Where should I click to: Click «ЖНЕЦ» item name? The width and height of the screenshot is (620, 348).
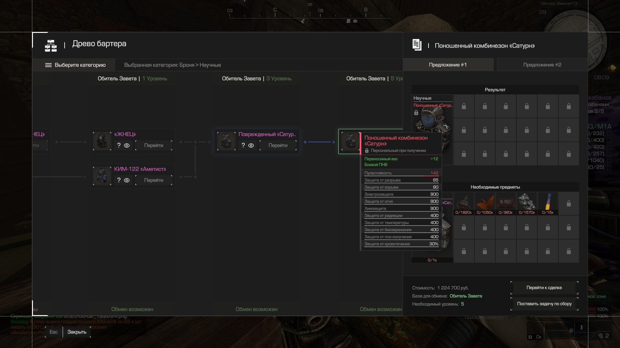click(125, 134)
